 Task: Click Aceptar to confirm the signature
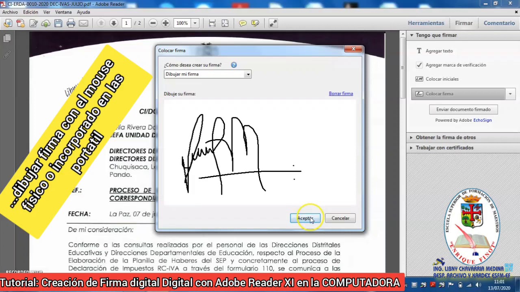pos(305,218)
